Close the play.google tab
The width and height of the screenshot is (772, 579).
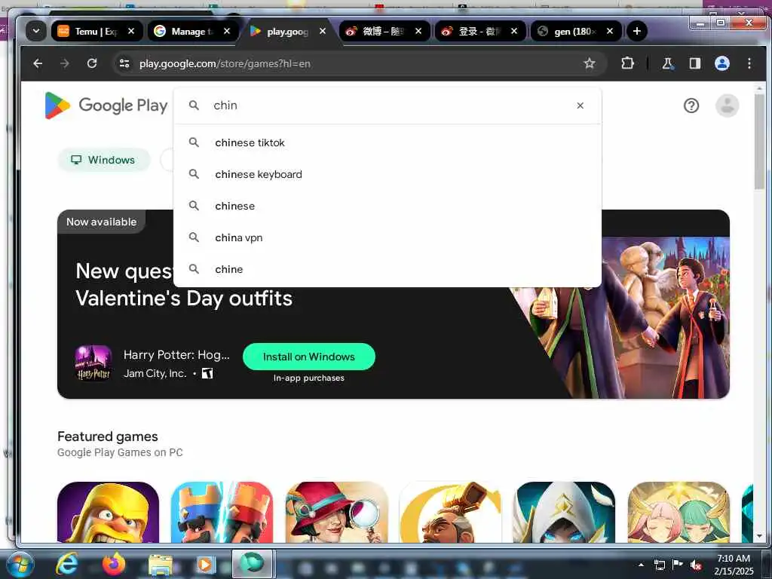(323, 31)
